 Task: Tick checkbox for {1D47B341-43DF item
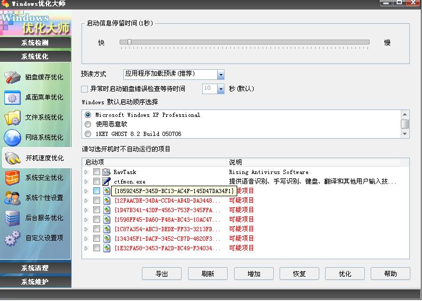coord(96,210)
